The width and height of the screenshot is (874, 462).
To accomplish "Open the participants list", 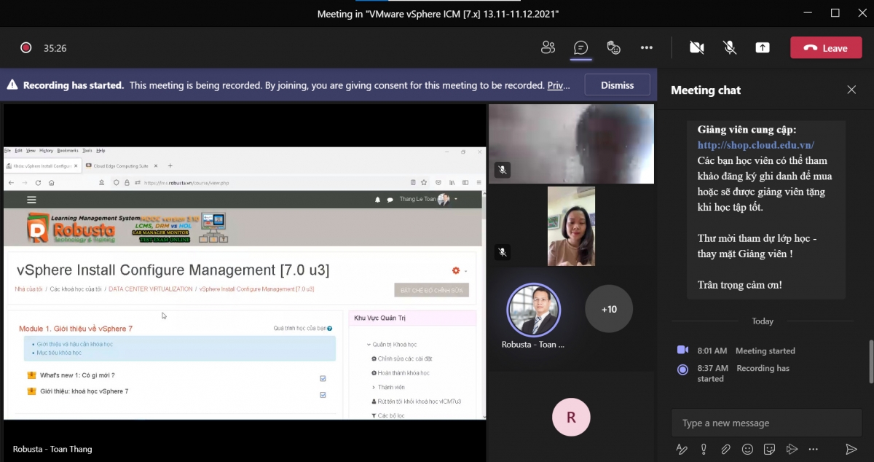I will tap(548, 48).
